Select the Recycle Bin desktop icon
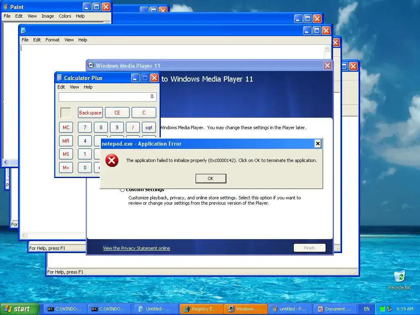 [x=399, y=280]
